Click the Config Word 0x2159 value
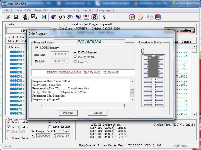 pos(190,125)
